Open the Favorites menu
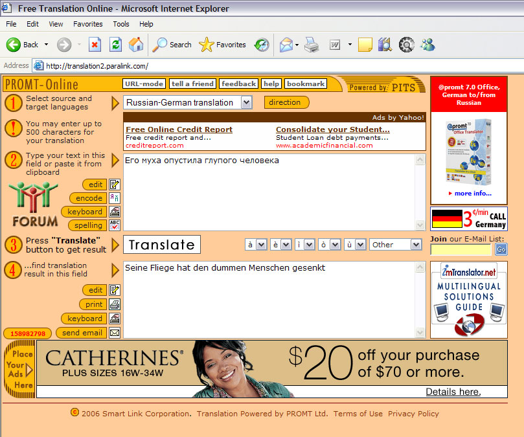The height and width of the screenshot is (437, 524). coord(87,24)
